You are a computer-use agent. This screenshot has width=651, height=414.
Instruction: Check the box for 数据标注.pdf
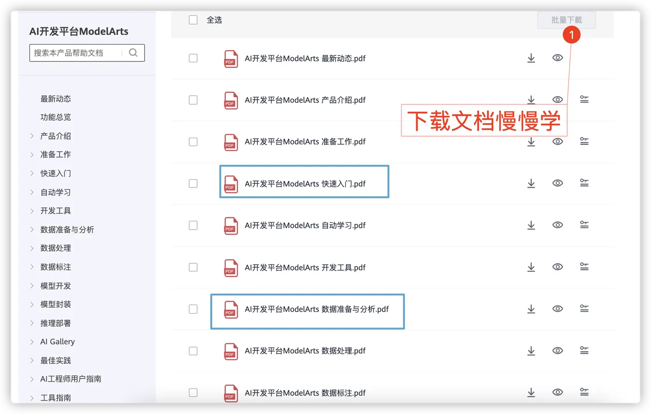click(193, 393)
